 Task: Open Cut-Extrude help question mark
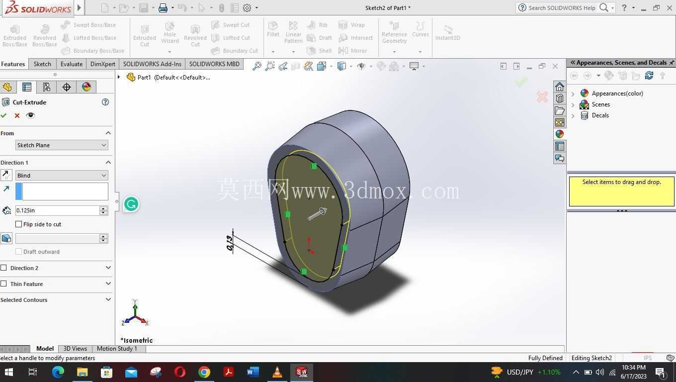[105, 102]
